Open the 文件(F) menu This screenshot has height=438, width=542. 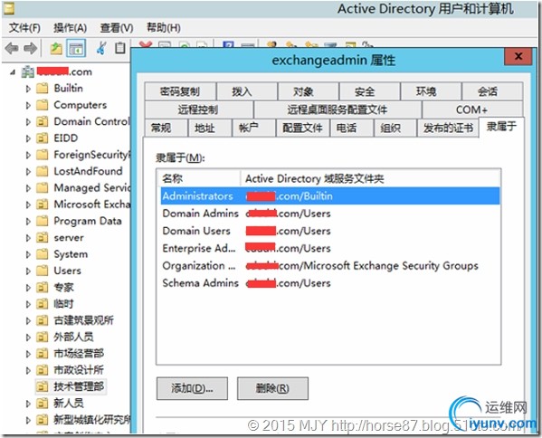pyautogui.click(x=24, y=28)
